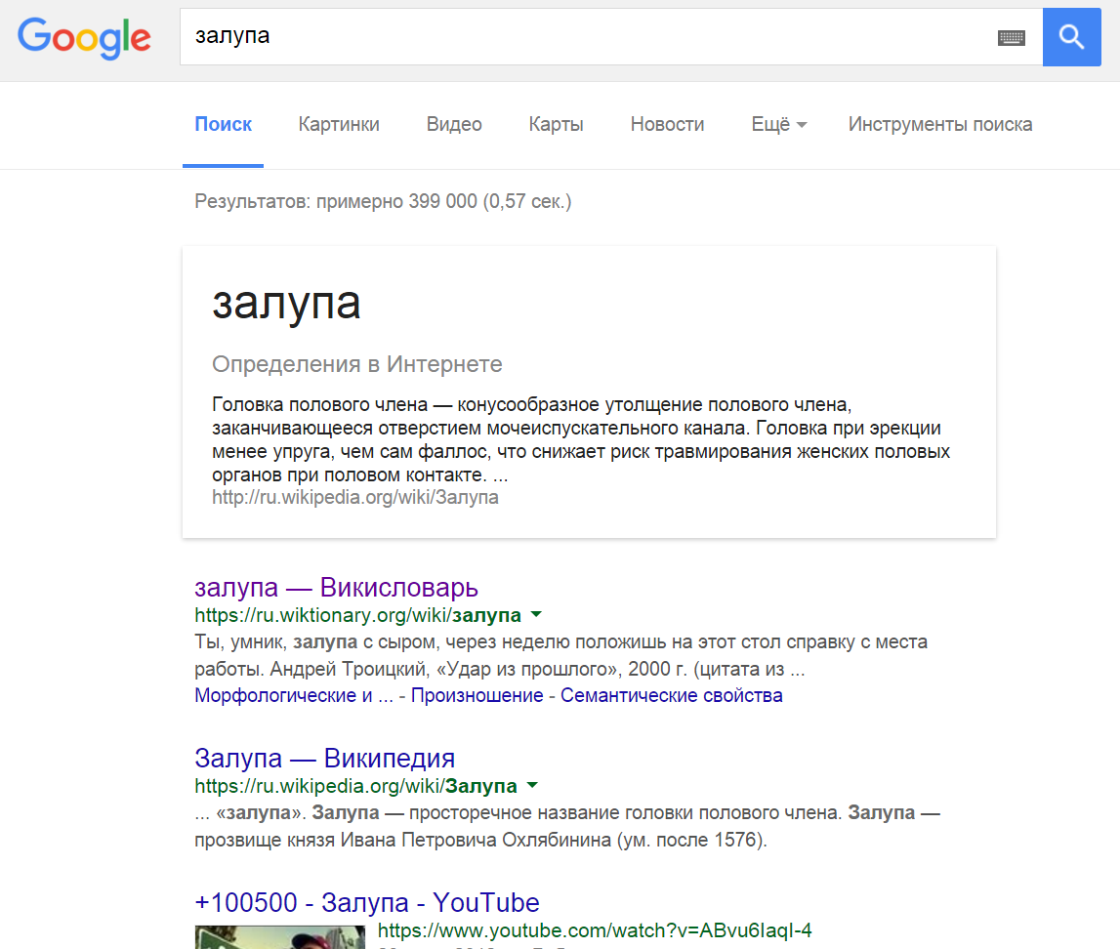
Task: Click the result count text 'примерно 399 000'
Action: 396,201
